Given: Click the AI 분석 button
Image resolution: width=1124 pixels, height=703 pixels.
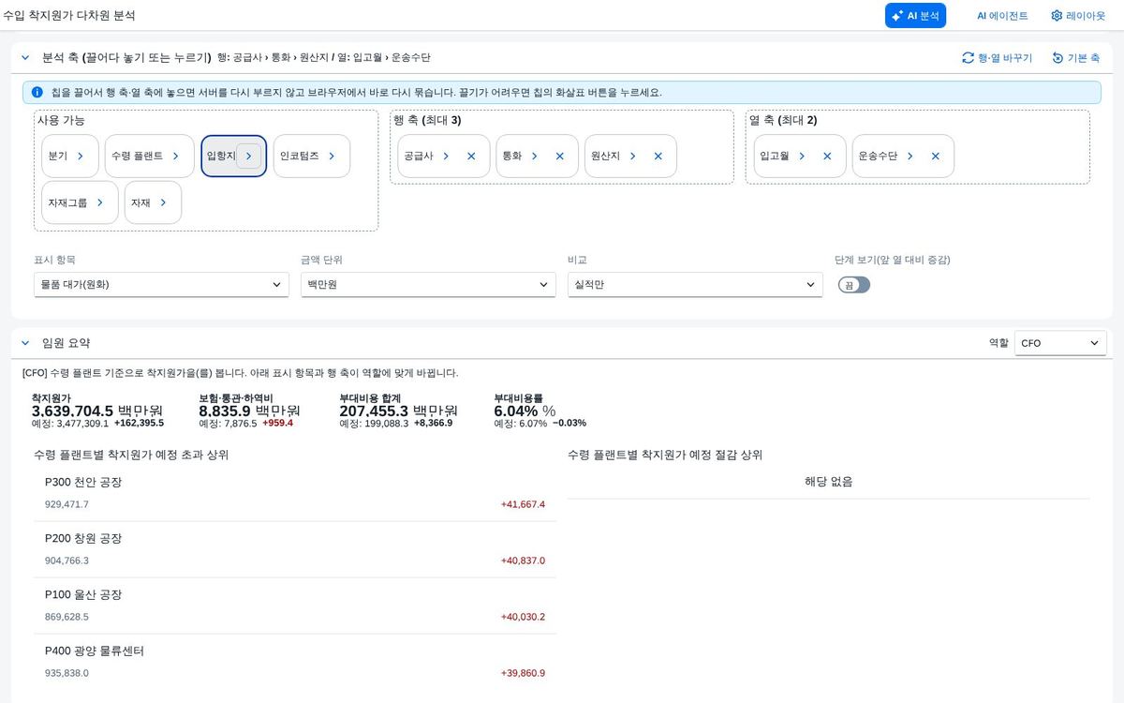Looking at the screenshot, I should 915,16.
